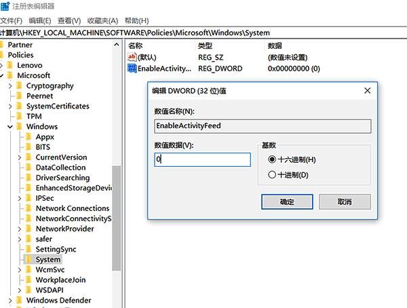The height and width of the screenshot is (308, 407).
Task: Click the Windows Defender folder icon
Action: coord(19,301)
